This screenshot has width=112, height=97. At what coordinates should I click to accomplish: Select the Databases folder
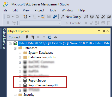[x=30, y=48]
